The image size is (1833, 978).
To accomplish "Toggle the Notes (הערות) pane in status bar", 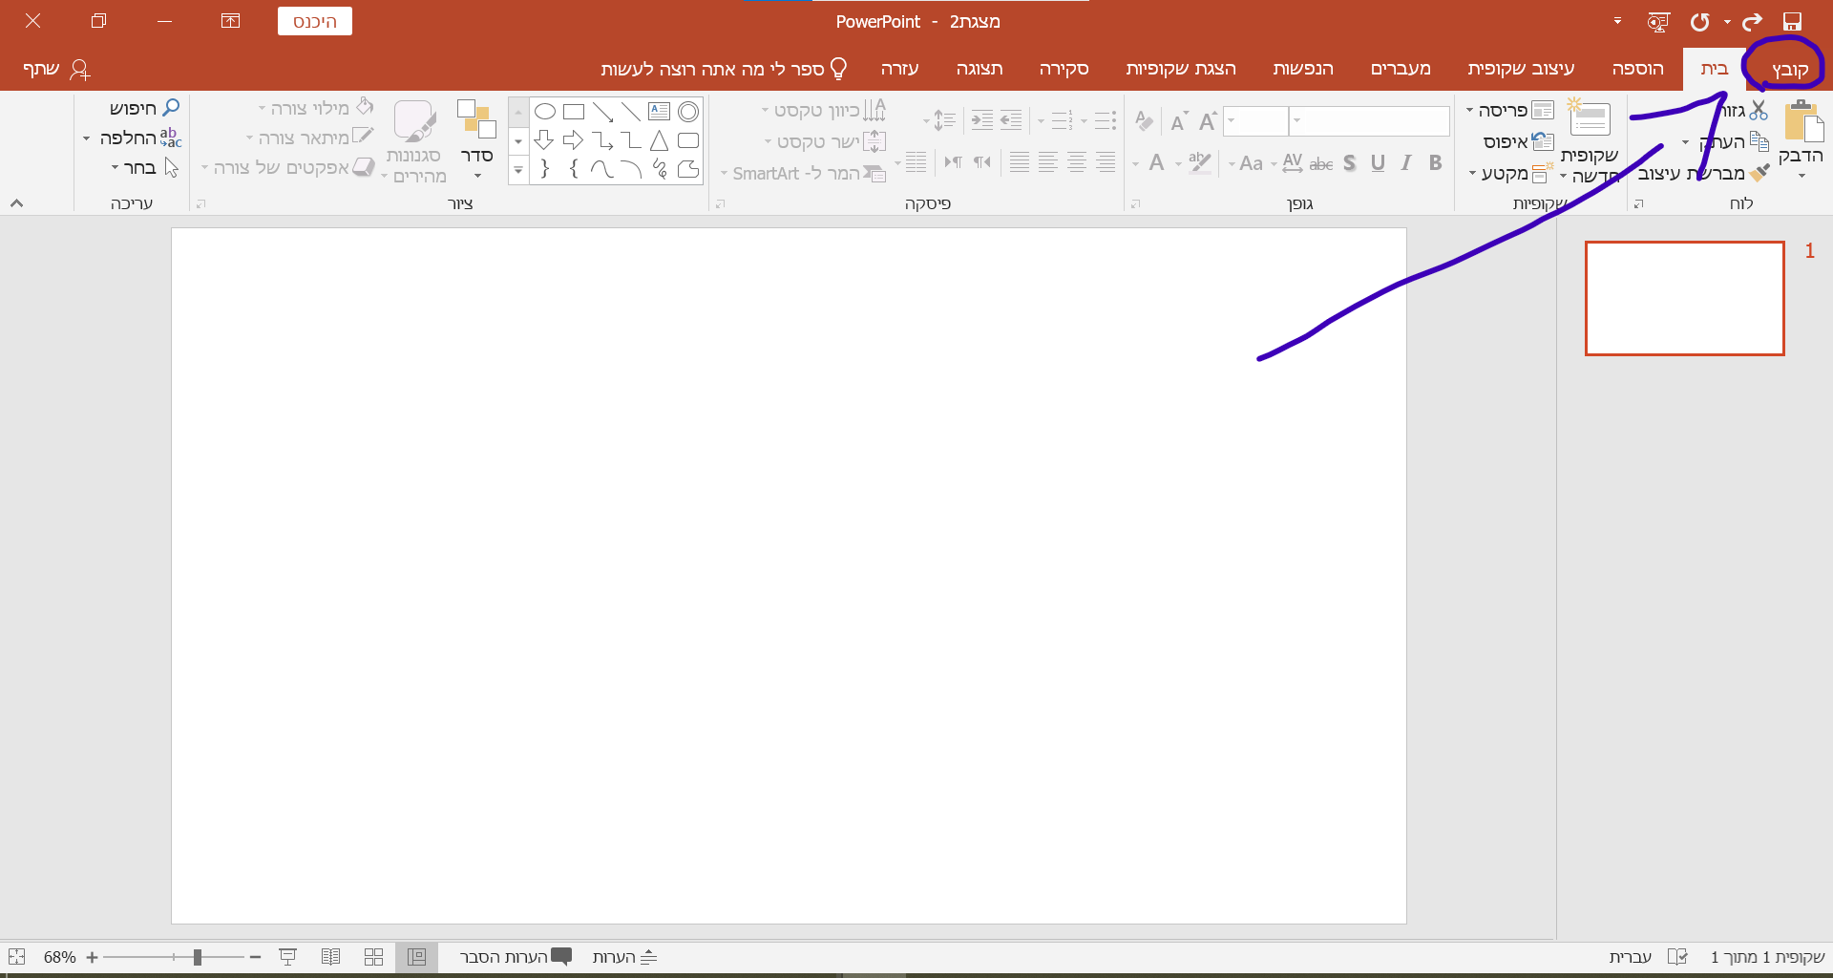I will (624, 957).
